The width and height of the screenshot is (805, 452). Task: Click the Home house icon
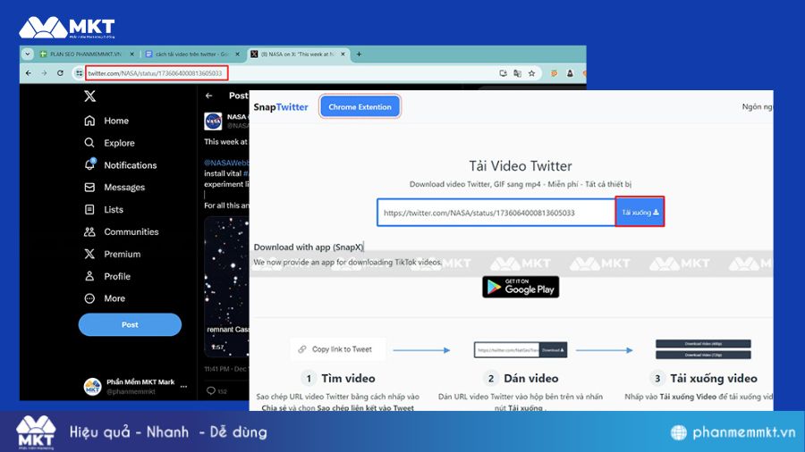coord(89,121)
